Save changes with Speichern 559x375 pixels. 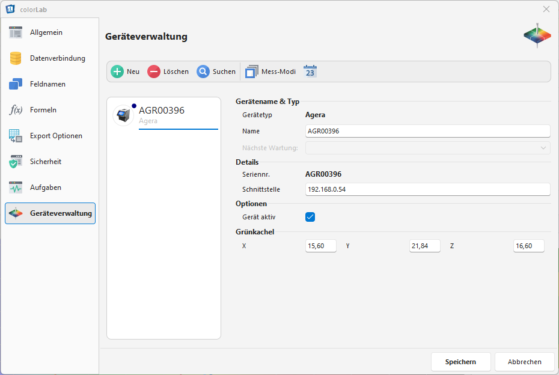click(x=460, y=361)
